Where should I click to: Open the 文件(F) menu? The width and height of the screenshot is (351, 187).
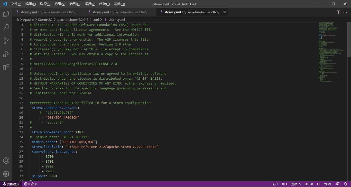pyautogui.click(x=16, y=4)
